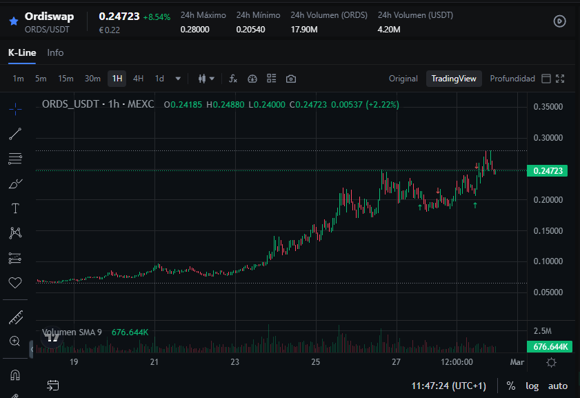Toggle auto scale mode
The height and width of the screenshot is (398, 580).
[x=557, y=386]
